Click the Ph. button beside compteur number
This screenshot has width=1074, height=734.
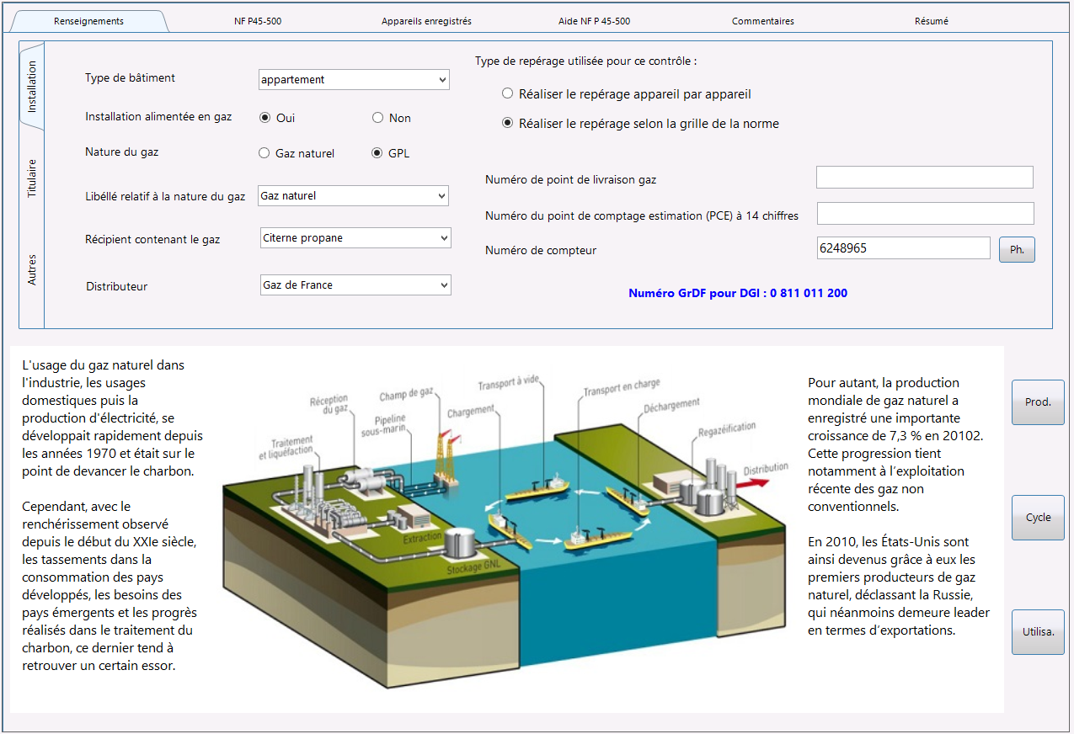pyautogui.click(x=1017, y=249)
